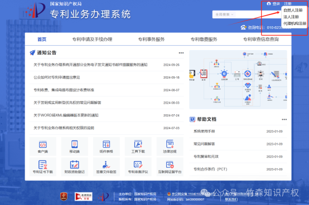
Task: Open the notice dated 2024-07-03
Action: (107, 128)
